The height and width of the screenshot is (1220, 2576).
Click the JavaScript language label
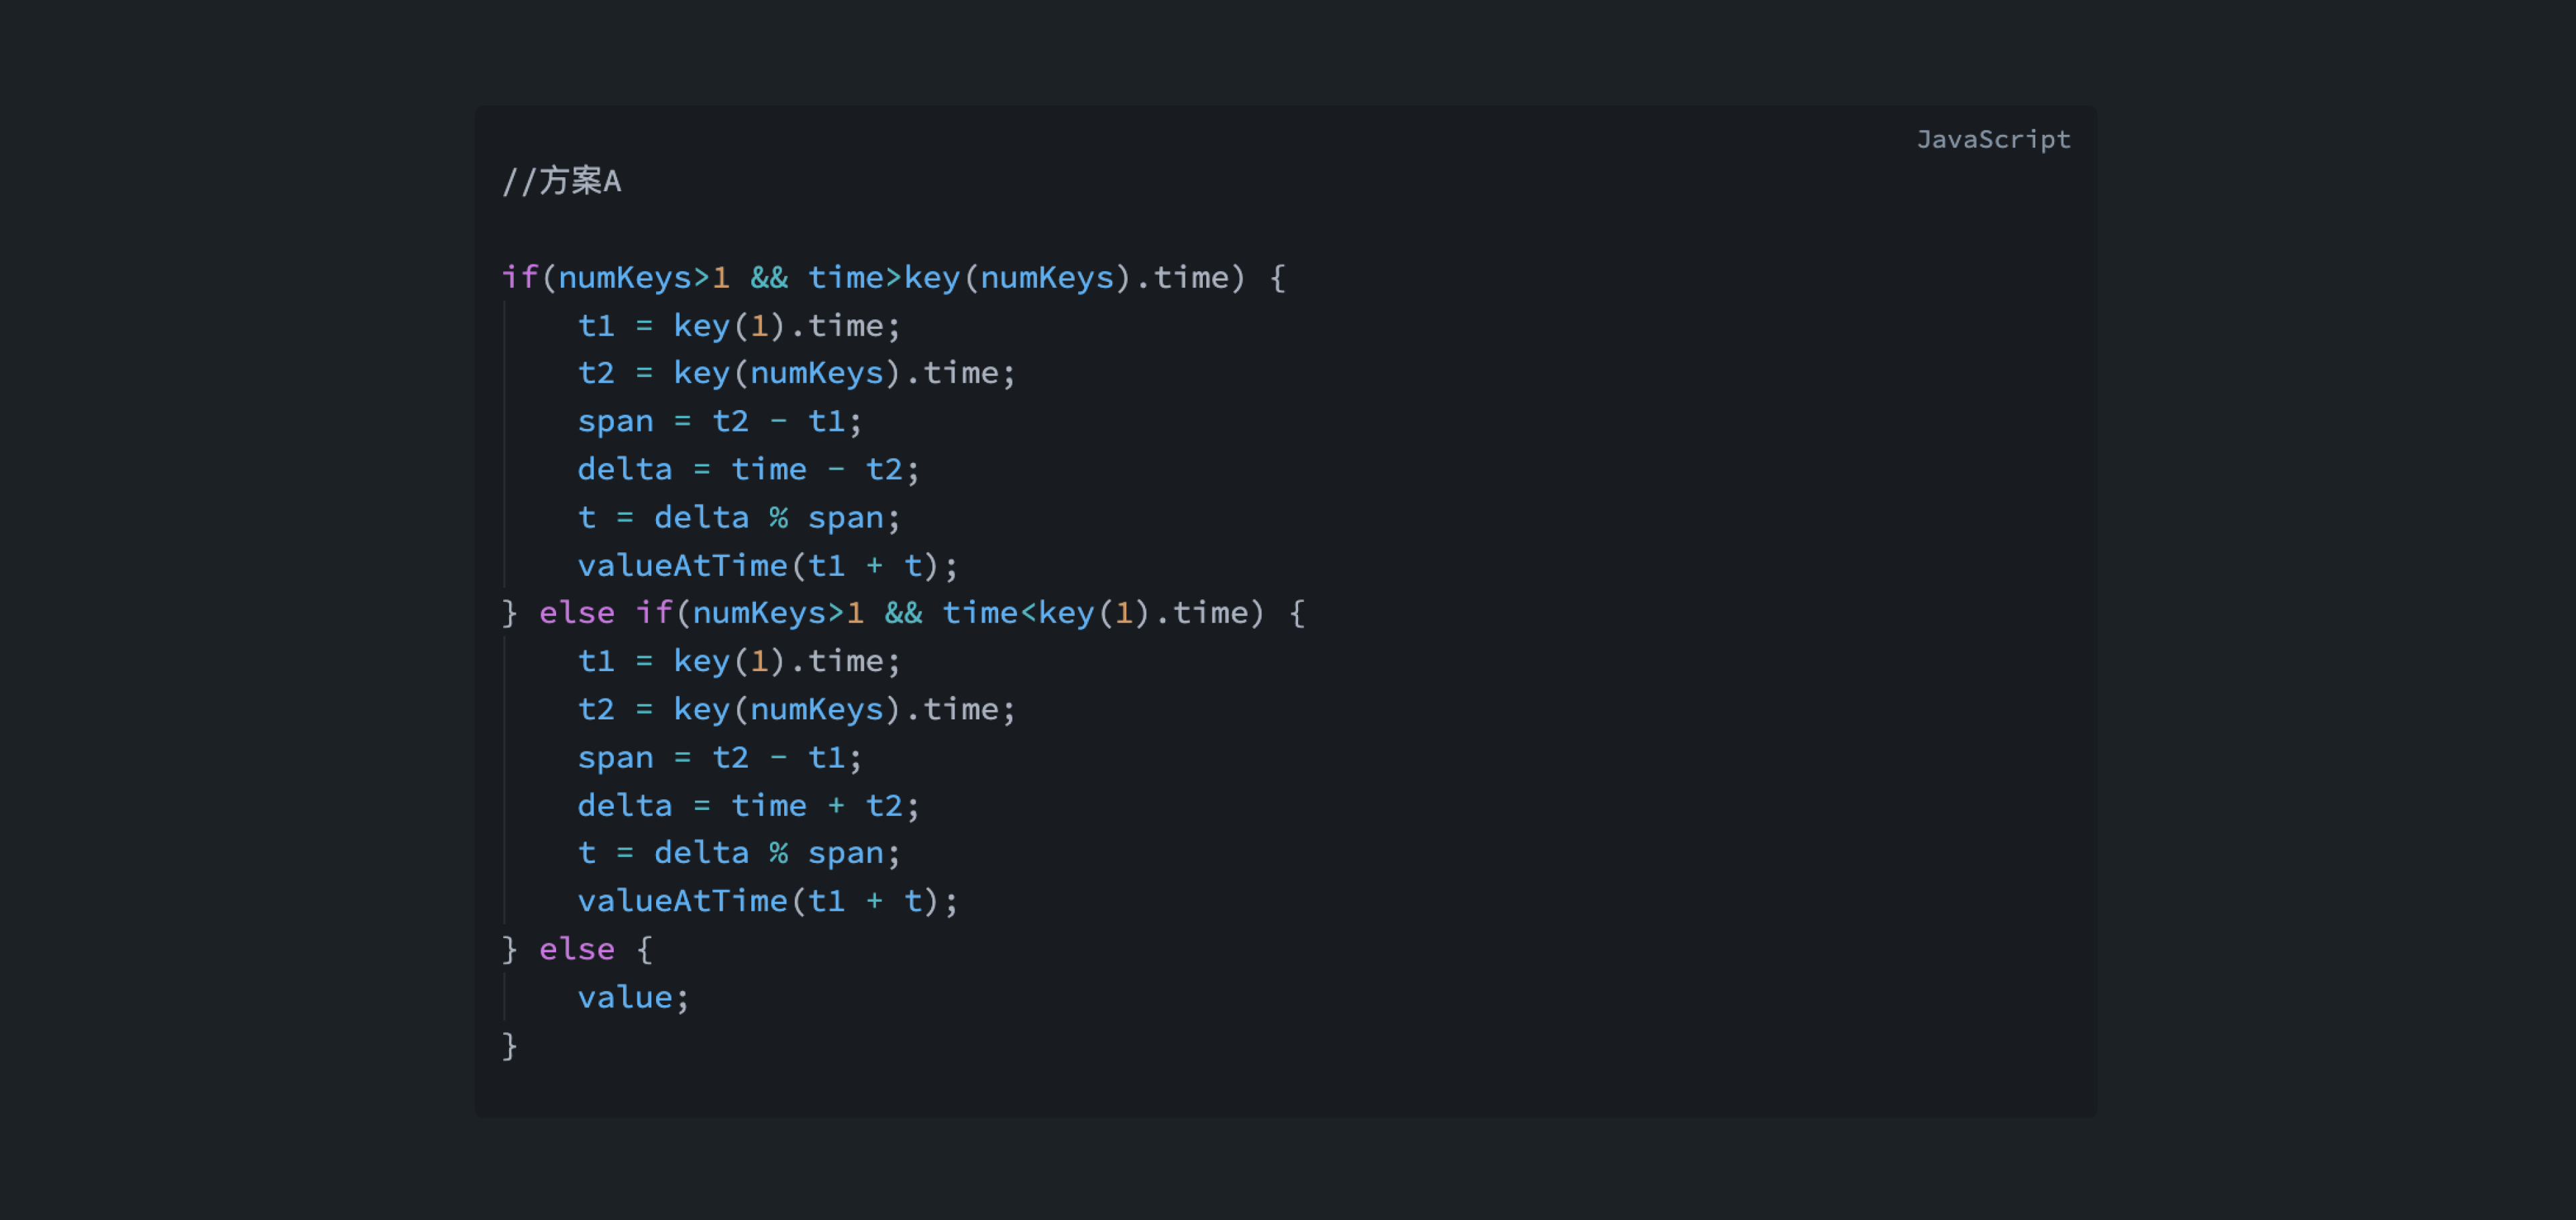click(x=1993, y=140)
